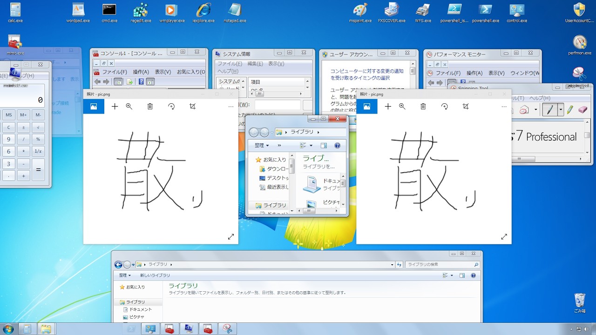This screenshot has height=335, width=596.
Task: Open regedit.exe desktop icon
Action: [141, 13]
